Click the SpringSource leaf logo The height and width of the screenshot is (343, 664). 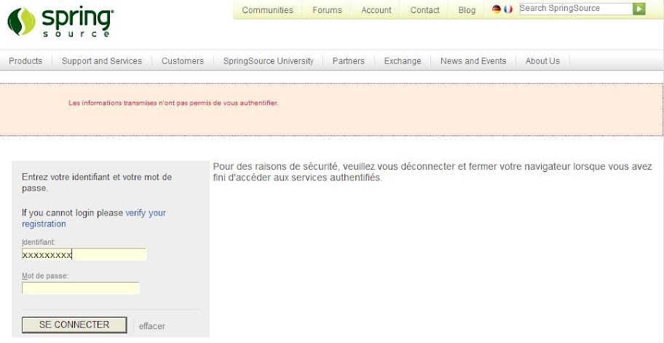(21, 22)
